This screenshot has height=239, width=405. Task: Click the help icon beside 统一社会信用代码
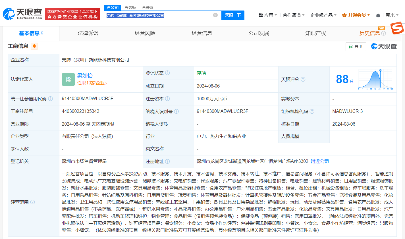tap(50, 99)
